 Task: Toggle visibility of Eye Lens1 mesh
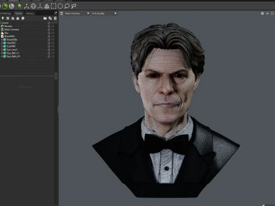tap(53, 50)
